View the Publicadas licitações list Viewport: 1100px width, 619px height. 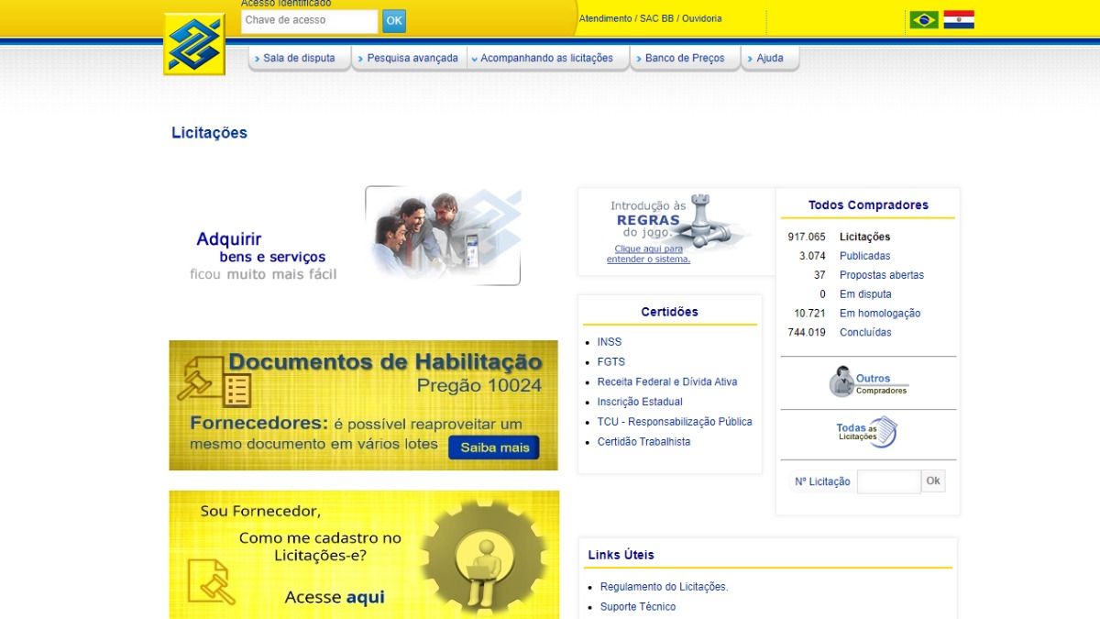pyautogui.click(x=865, y=255)
